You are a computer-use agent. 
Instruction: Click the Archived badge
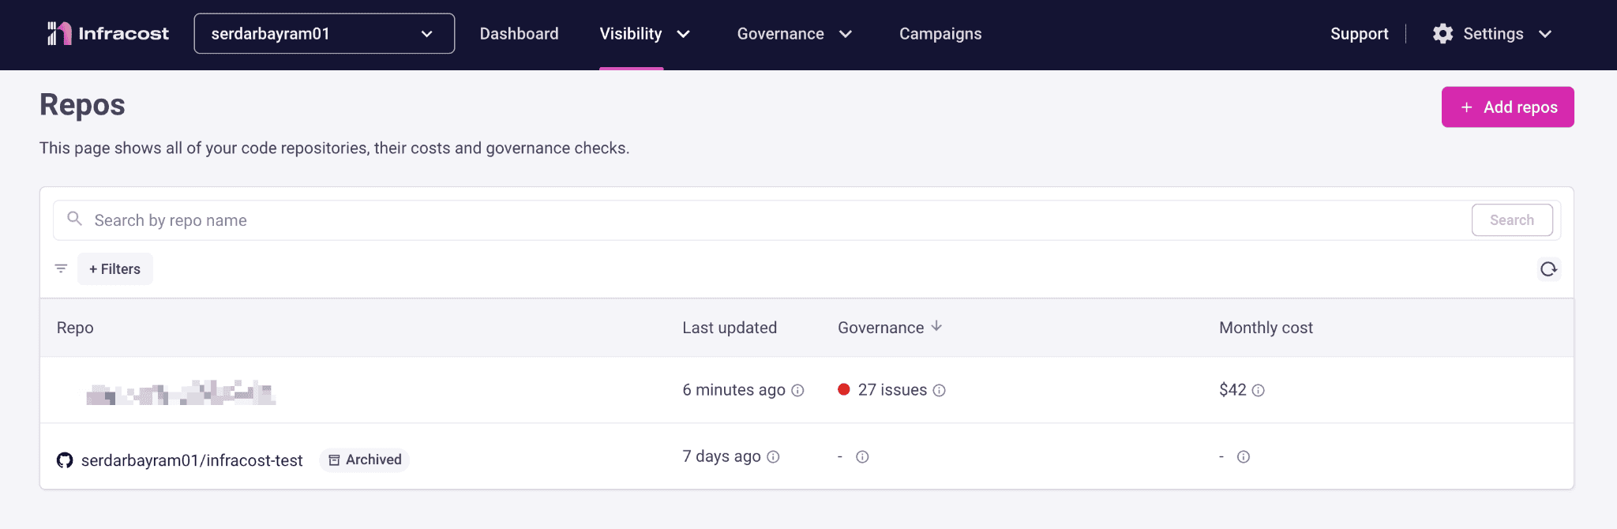(x=365, y=460)
